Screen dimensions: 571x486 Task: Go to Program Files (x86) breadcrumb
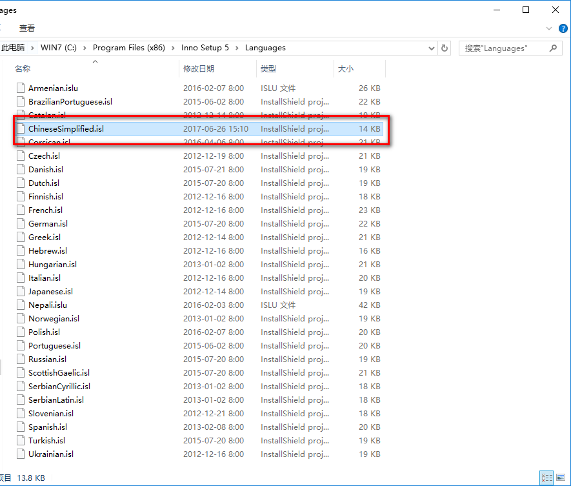pyautogui.click(x=129, y=48)
